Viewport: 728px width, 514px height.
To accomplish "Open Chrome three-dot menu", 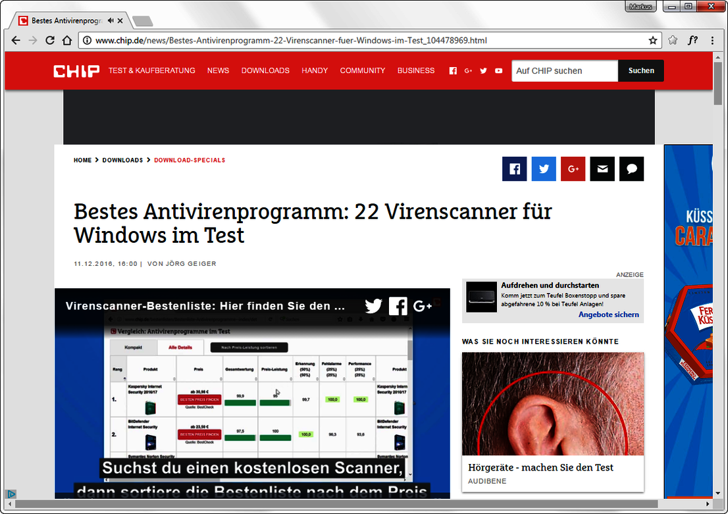I will click(712, 40).
